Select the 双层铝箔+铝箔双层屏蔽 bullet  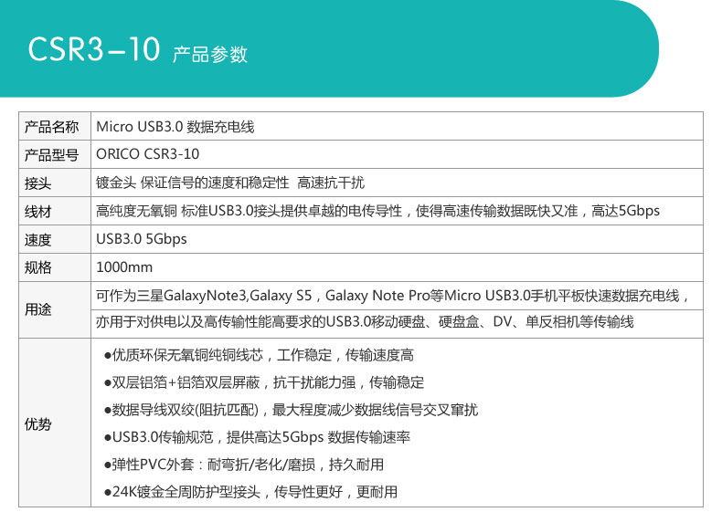coord(264,382)
